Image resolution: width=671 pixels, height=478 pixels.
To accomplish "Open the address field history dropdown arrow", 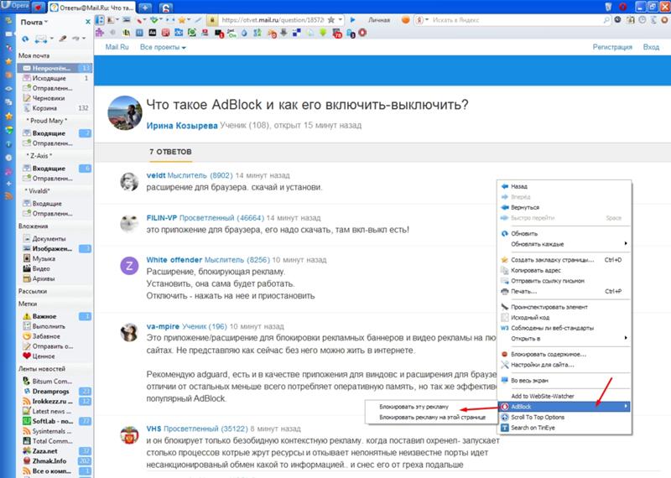I will pyautogui.click(x=341, y=19).
